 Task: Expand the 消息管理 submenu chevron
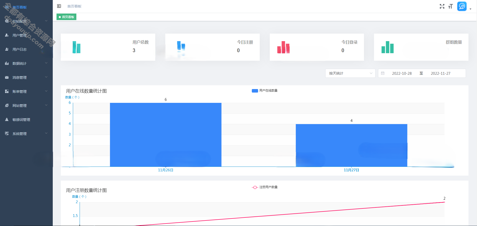46,77
